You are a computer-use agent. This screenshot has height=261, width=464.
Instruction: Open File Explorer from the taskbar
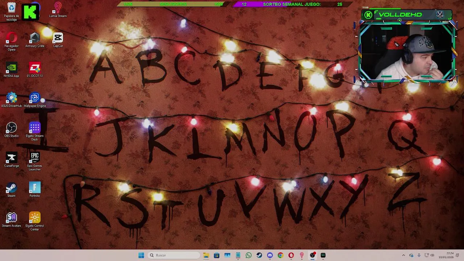(206, 255)
